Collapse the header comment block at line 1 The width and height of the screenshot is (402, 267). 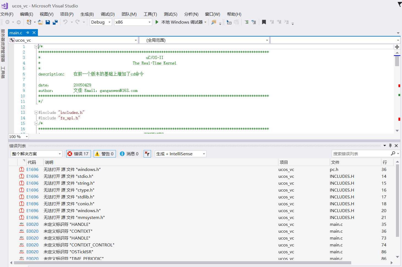[36, 47]
